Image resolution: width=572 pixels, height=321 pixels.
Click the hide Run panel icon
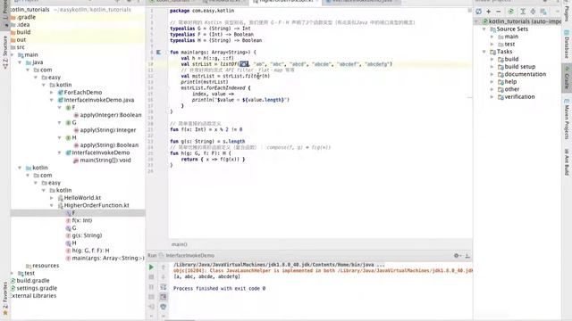467,256
